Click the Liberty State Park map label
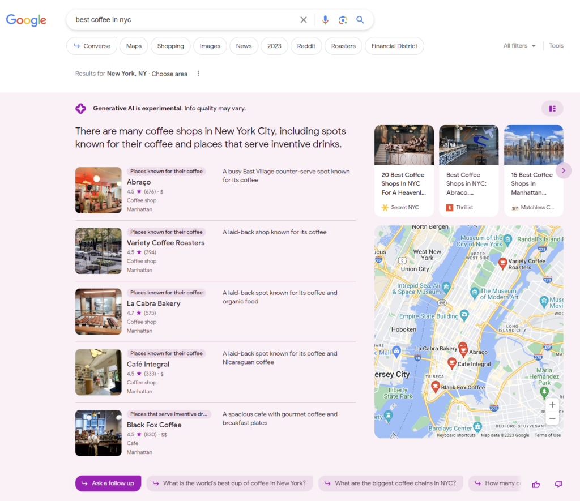 click(x=398, y=393)
